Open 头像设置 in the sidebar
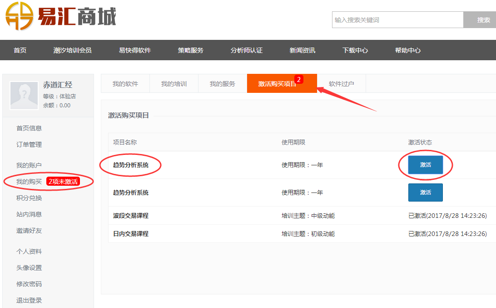496x308 pixels. point(29,268)
